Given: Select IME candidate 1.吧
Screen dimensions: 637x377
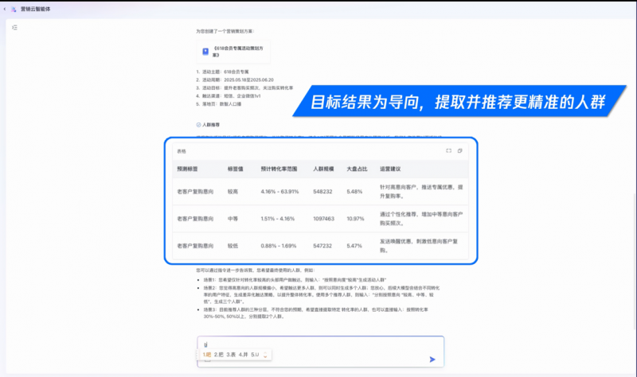Looking at the screenshot, I should coord(206,354).
